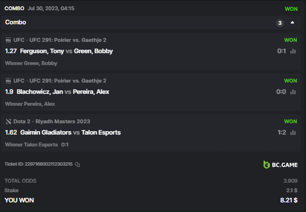Screen dimensions: 306x212
Task: Open the Ferguson, Tony vs Green, Bobby match
Action: pos(66,51)
